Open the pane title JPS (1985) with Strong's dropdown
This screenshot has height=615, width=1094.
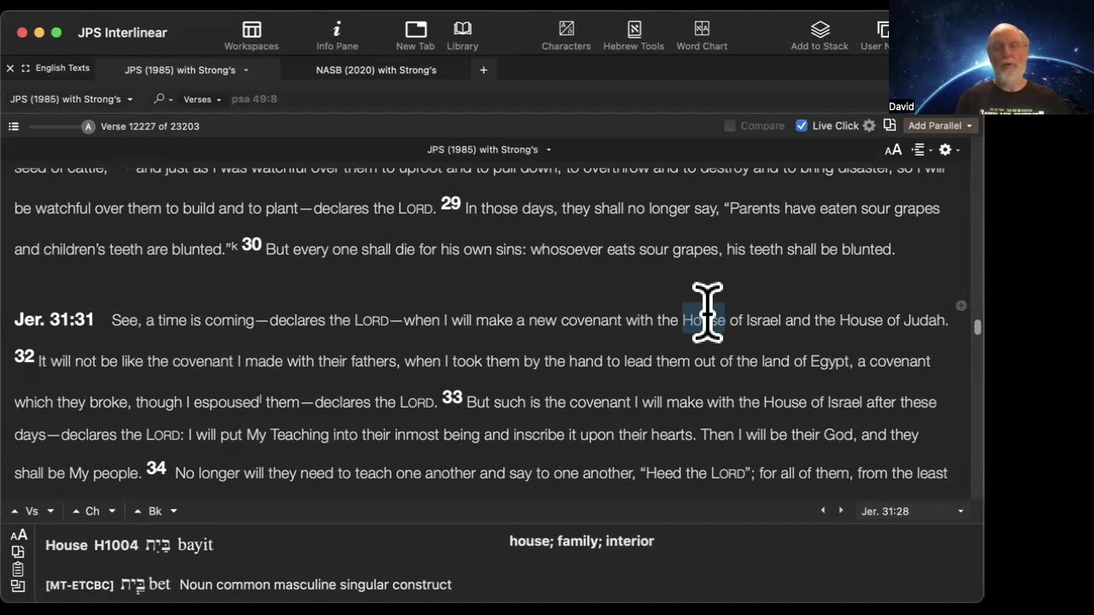click(x=487, y=149)
